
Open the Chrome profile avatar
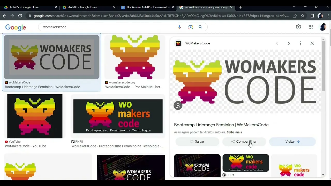(x=320, y=16)
